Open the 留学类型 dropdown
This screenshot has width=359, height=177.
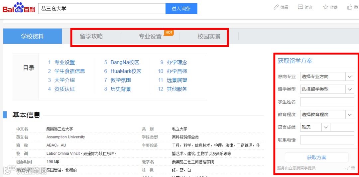pyautogui.click(x=327, y=89)
